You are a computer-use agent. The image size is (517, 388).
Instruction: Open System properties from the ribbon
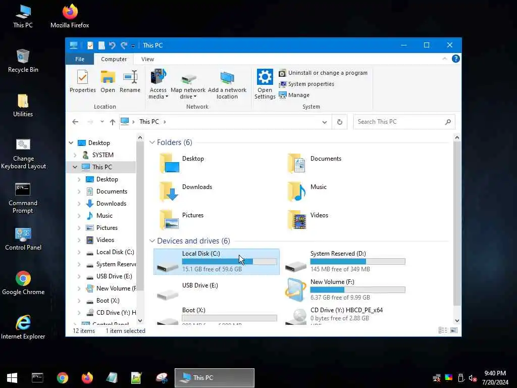point(306,84)
